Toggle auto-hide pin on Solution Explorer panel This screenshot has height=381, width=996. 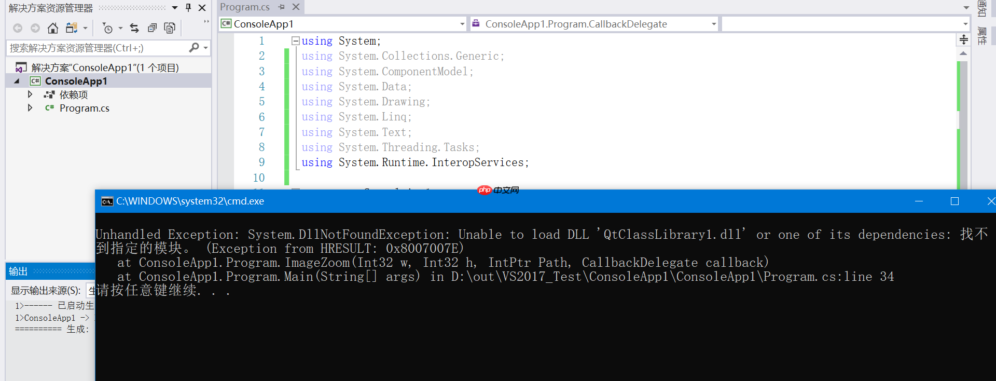tap(188, 8)
